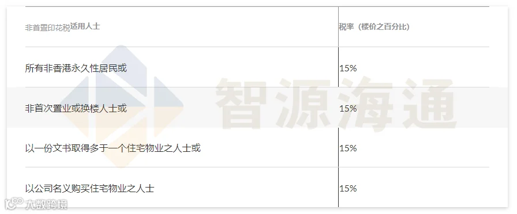Viewport: 517px width, 214px height.
Task: Click the vertical column divider line
Action: (x=338, y=107)
